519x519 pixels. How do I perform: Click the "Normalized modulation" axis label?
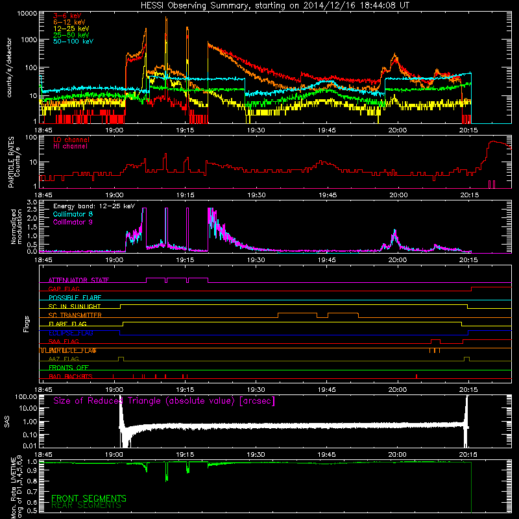point(16,226)
